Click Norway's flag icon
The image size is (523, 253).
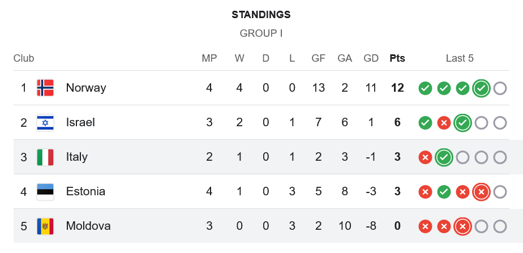click(x=45, y=88)
